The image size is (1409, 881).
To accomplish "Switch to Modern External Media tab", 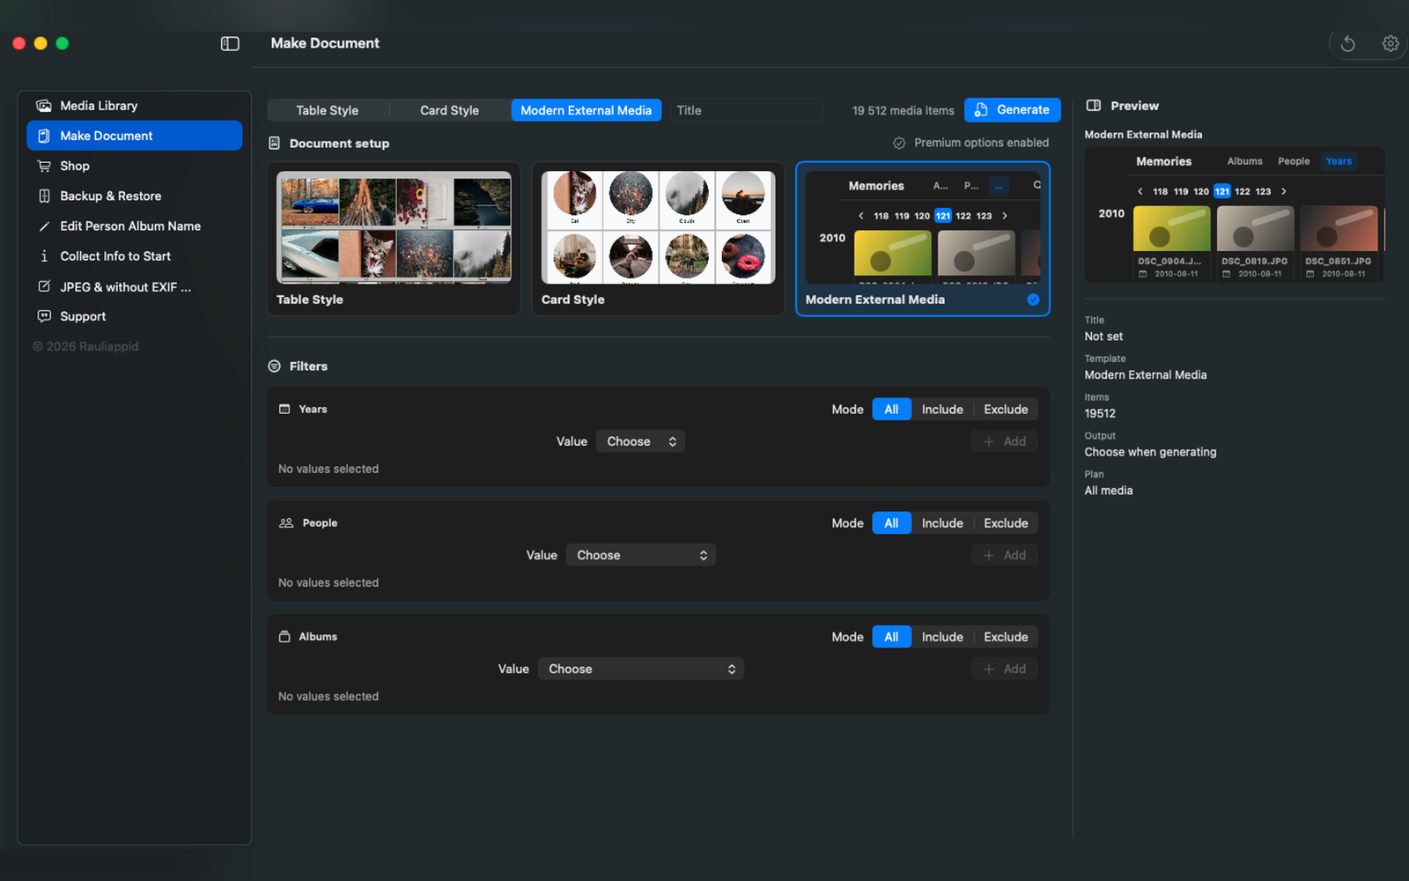I will point(586,110).
